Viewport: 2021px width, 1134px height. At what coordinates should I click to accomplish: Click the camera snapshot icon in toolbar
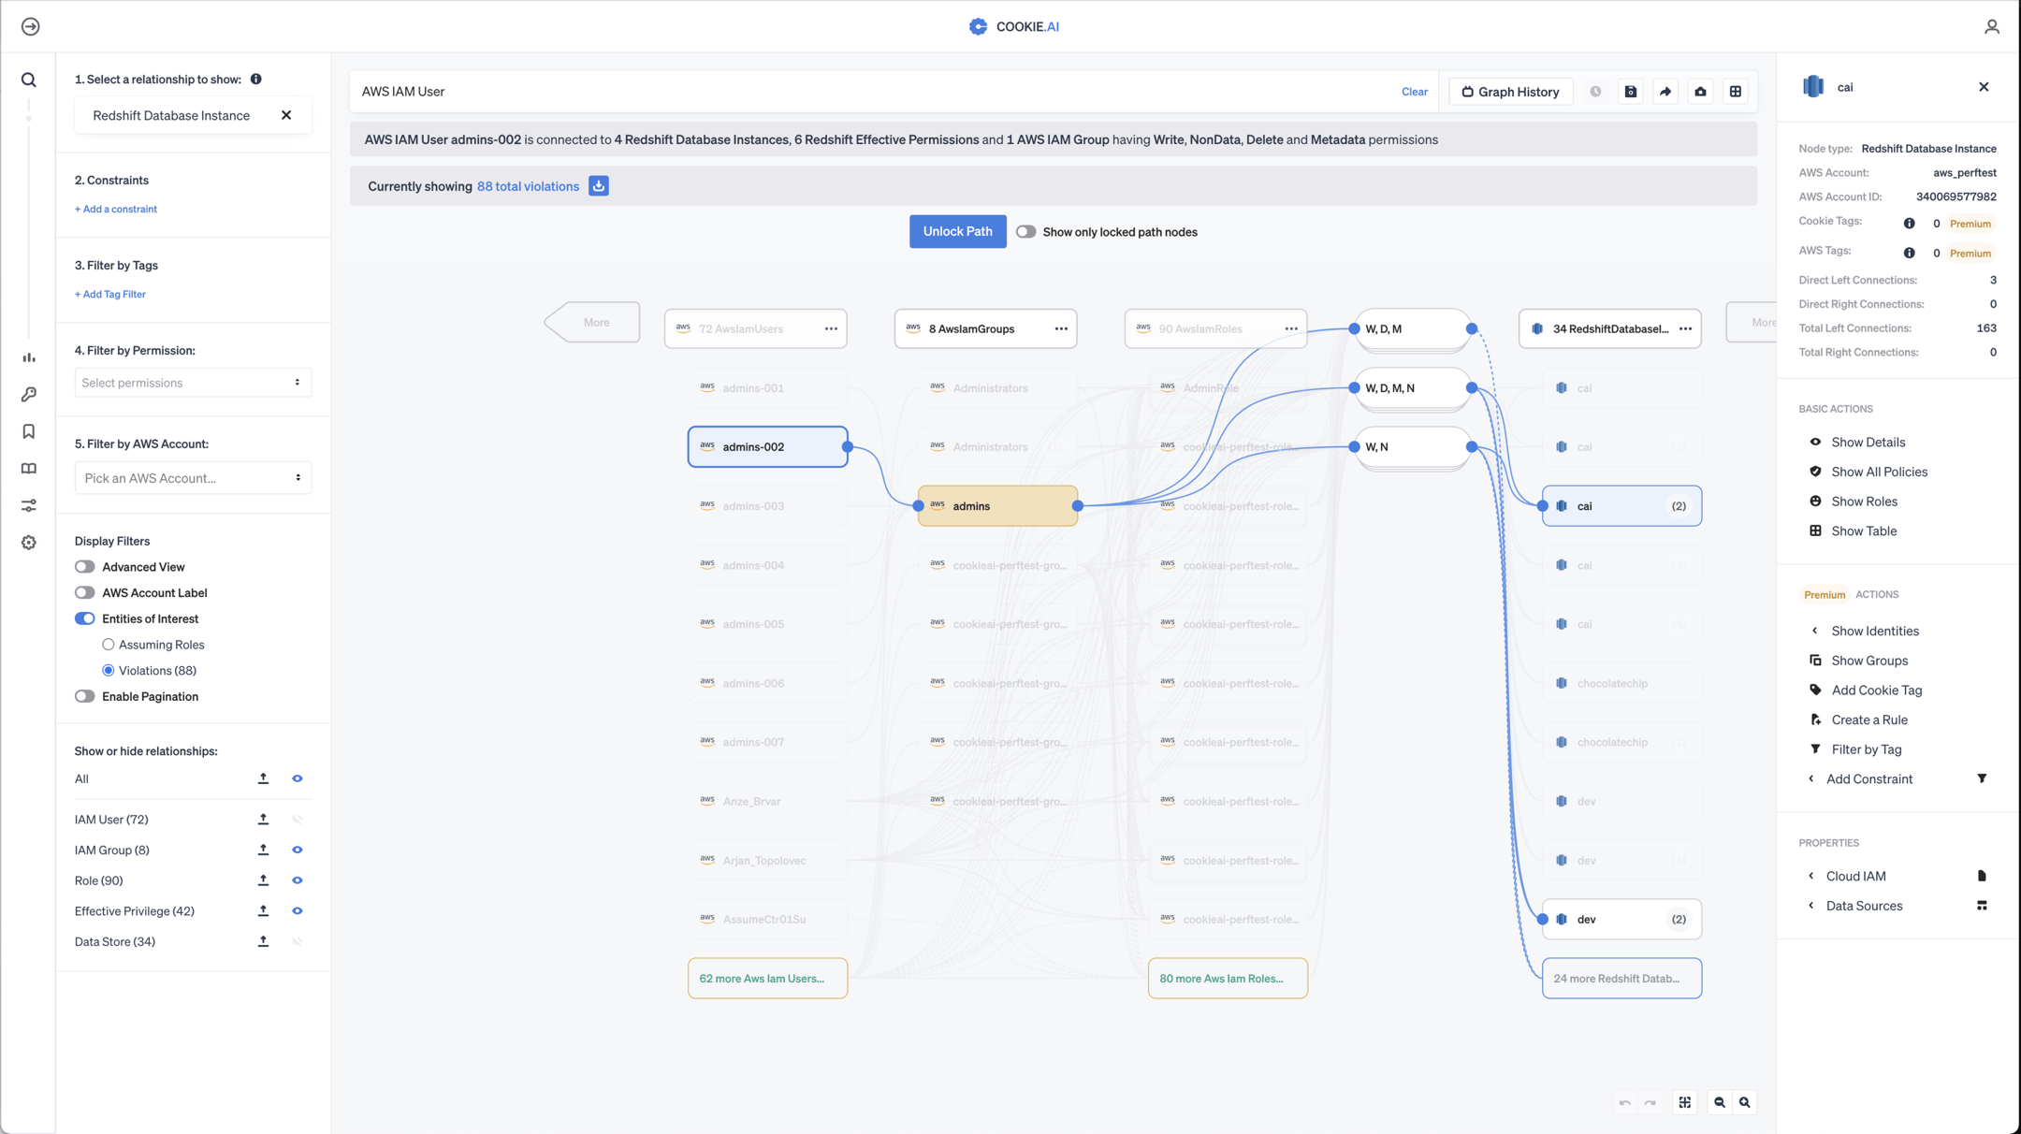coord(1700,92)
